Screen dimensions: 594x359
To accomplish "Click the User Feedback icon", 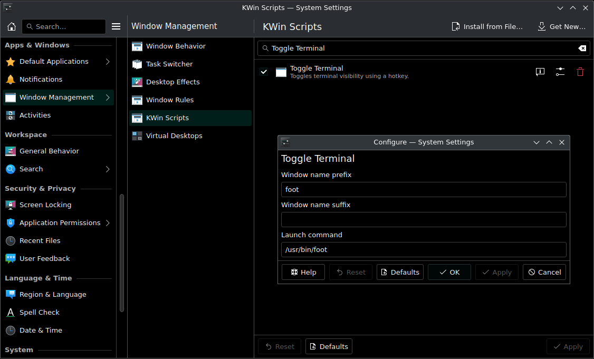I will click(11, 259).
